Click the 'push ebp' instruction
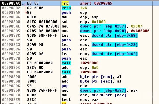This screenshot has height=104, width=159. [x=74, y=13]
